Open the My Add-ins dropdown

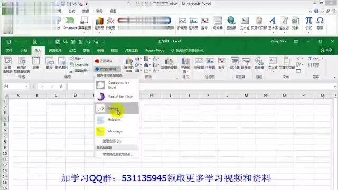click(107, 69)
